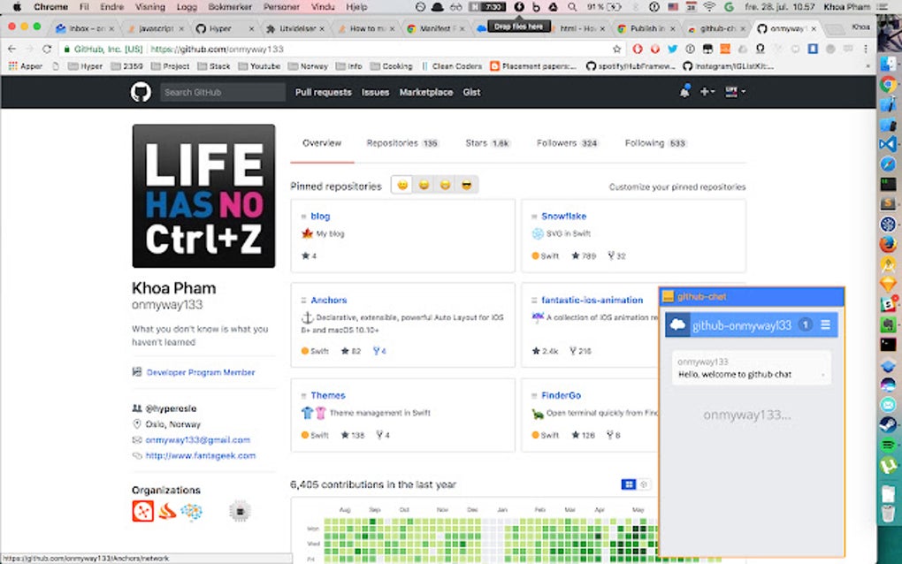Select the blue grid view icon above contributions graph
This screenshot has height=564, width=902.
point(629,484)
